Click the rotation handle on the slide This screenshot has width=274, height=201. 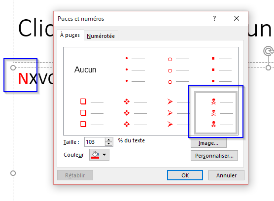point(269,51)
